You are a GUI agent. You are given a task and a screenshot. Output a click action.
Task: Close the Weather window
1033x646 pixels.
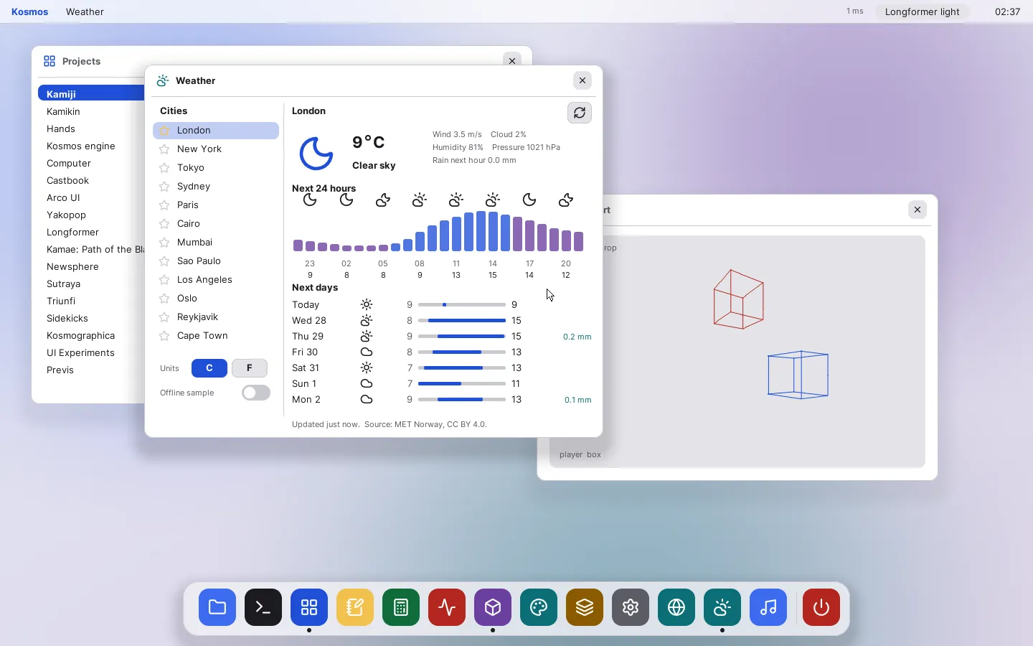(582, 80)
